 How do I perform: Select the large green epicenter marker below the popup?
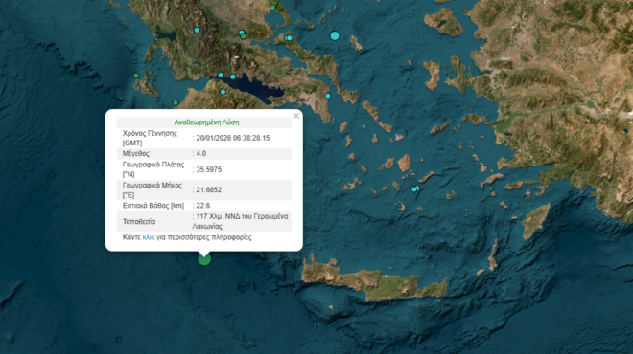[204, 259]
